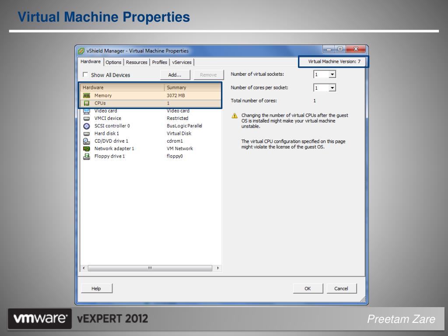This screenshot has width=448, height=336.
Task: Click the Restricted summary value
Action: [x=178, y=118]
